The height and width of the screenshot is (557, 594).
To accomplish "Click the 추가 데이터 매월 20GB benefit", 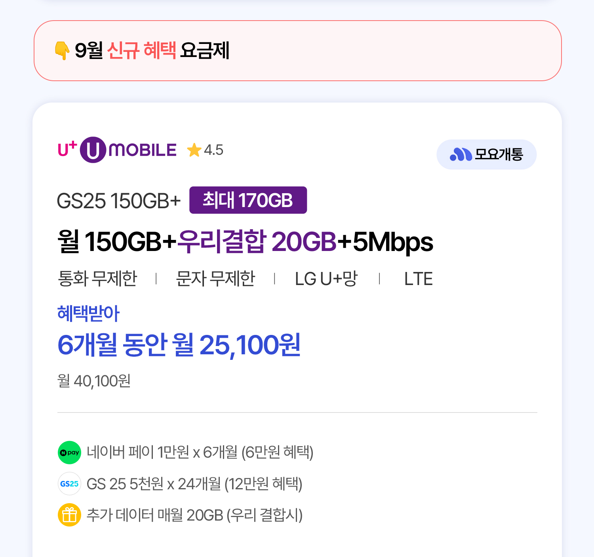I will tap(194, 515).
